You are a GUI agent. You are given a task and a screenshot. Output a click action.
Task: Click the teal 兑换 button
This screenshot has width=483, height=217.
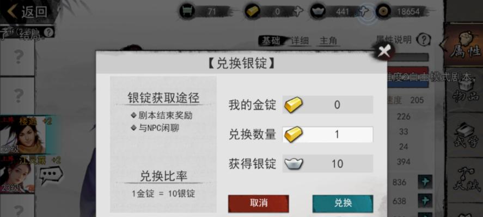coord(343,203)
